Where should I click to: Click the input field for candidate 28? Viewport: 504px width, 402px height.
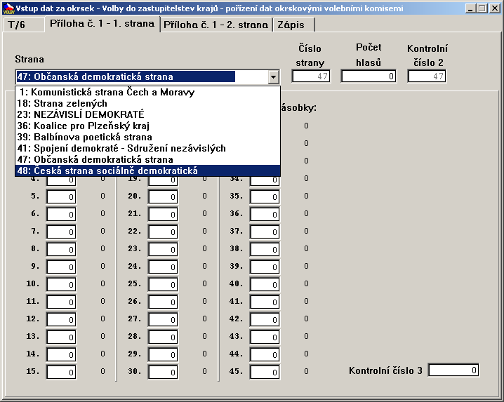click(163, 337)
